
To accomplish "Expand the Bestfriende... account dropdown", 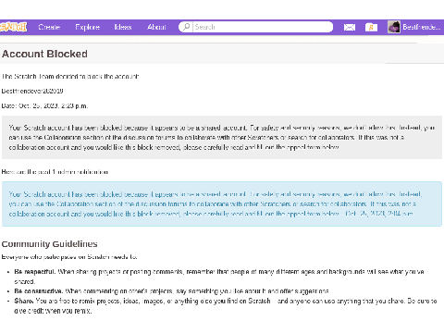I will 422,27.
